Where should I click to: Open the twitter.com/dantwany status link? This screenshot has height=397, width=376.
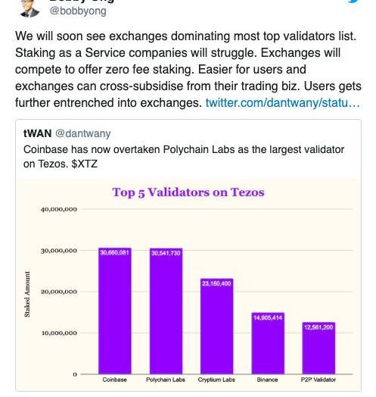pyautogui.click(x=282, y=103)
